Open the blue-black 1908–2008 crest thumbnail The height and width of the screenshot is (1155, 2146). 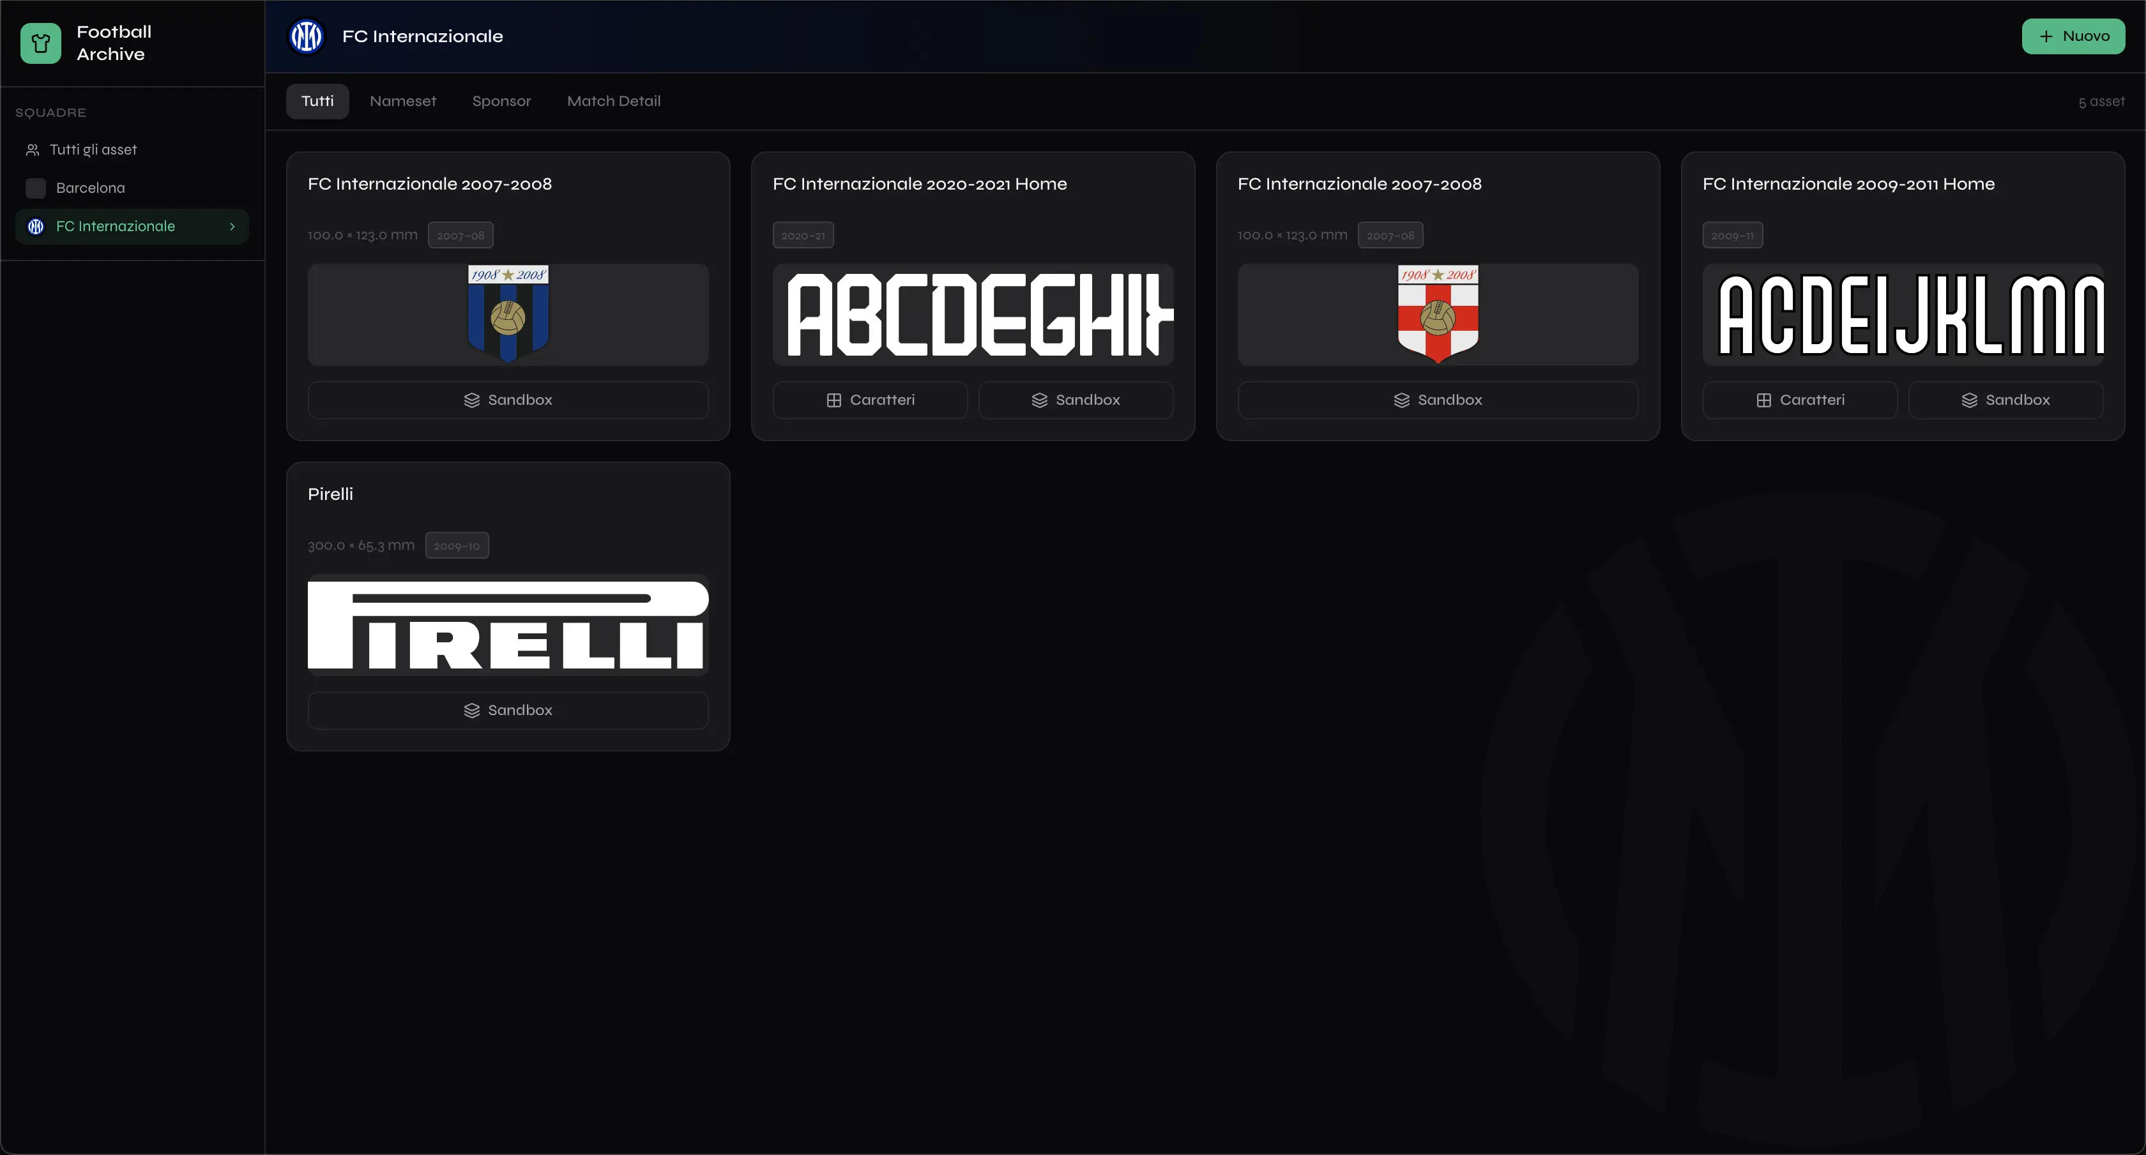click(x=508, y=315)
